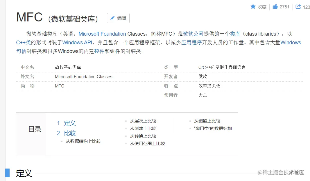Open the 微软公司 link
The image size is (310, 181).
[193, 34]
